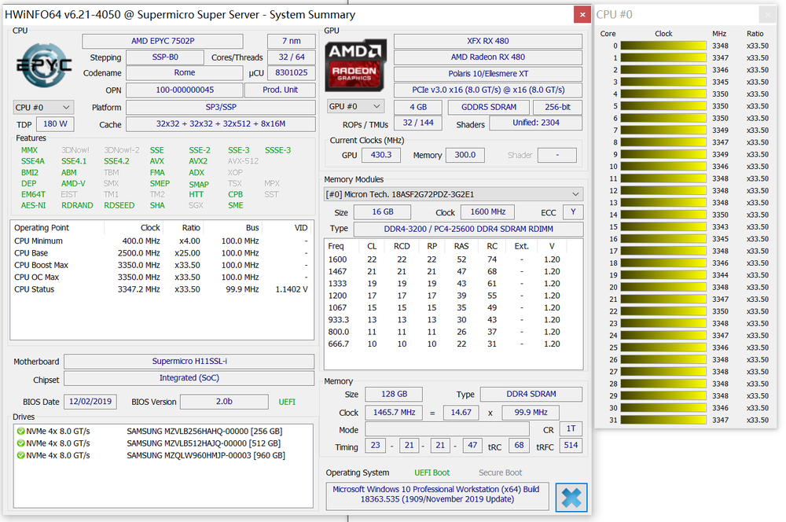Viewport: 786px width, 522px height.
Task: Select the 7 nm process field
Action: [x=292, y=41]
